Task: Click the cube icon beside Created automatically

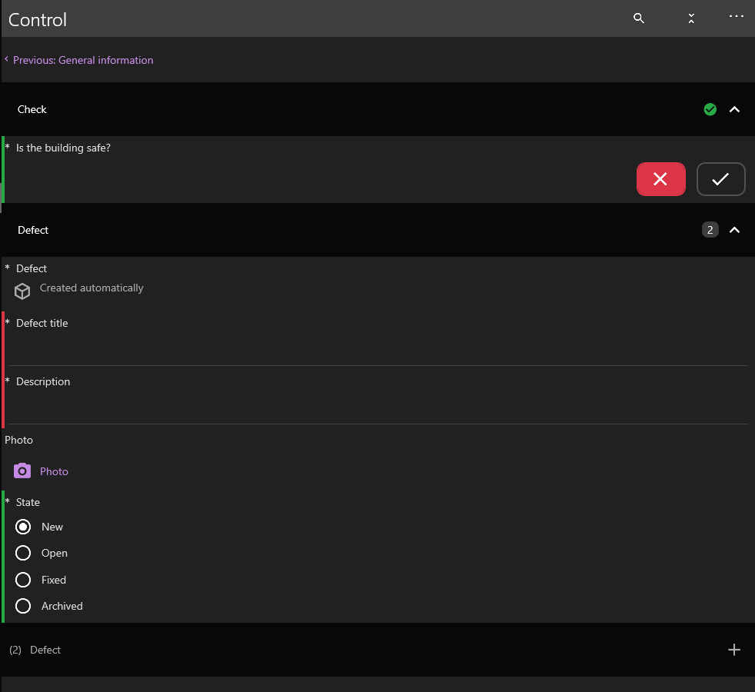Action: [22, 291]
